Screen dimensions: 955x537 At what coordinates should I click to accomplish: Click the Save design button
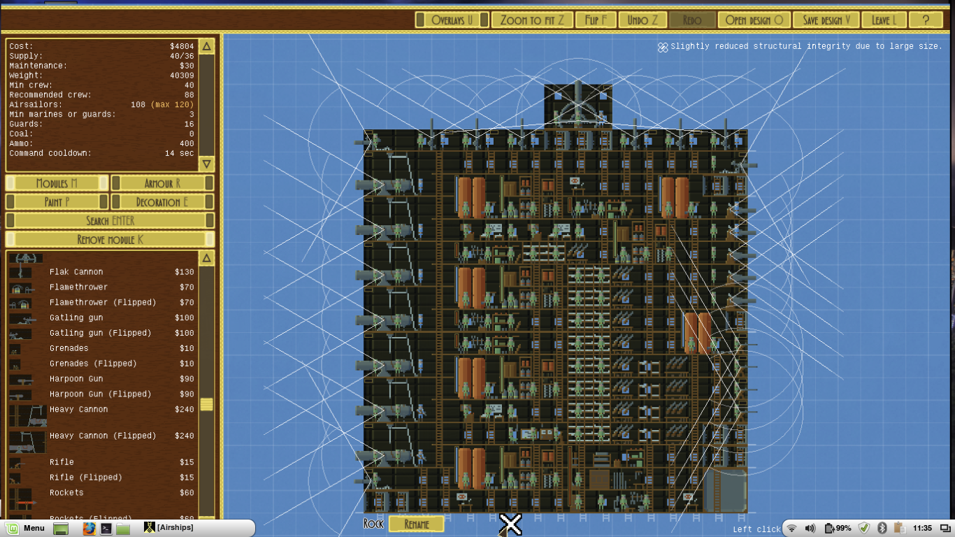[x=826, y=20]
